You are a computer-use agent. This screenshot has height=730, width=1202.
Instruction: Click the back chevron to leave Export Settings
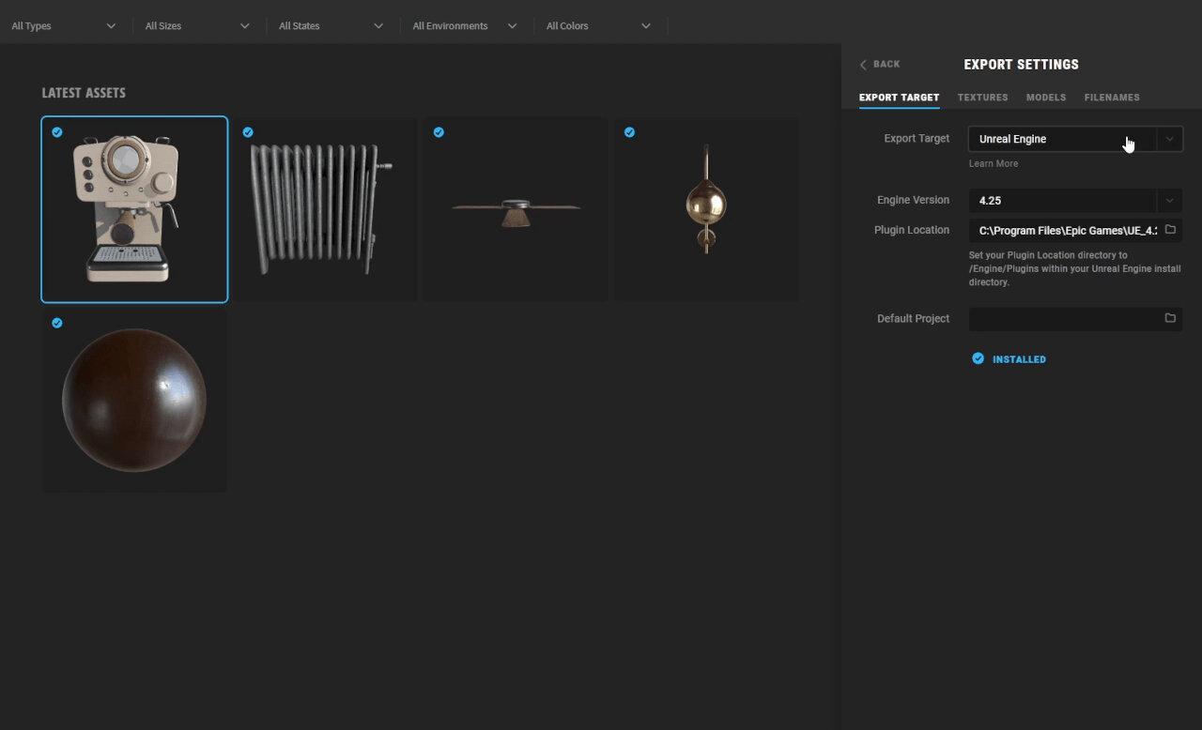point(863,64)
